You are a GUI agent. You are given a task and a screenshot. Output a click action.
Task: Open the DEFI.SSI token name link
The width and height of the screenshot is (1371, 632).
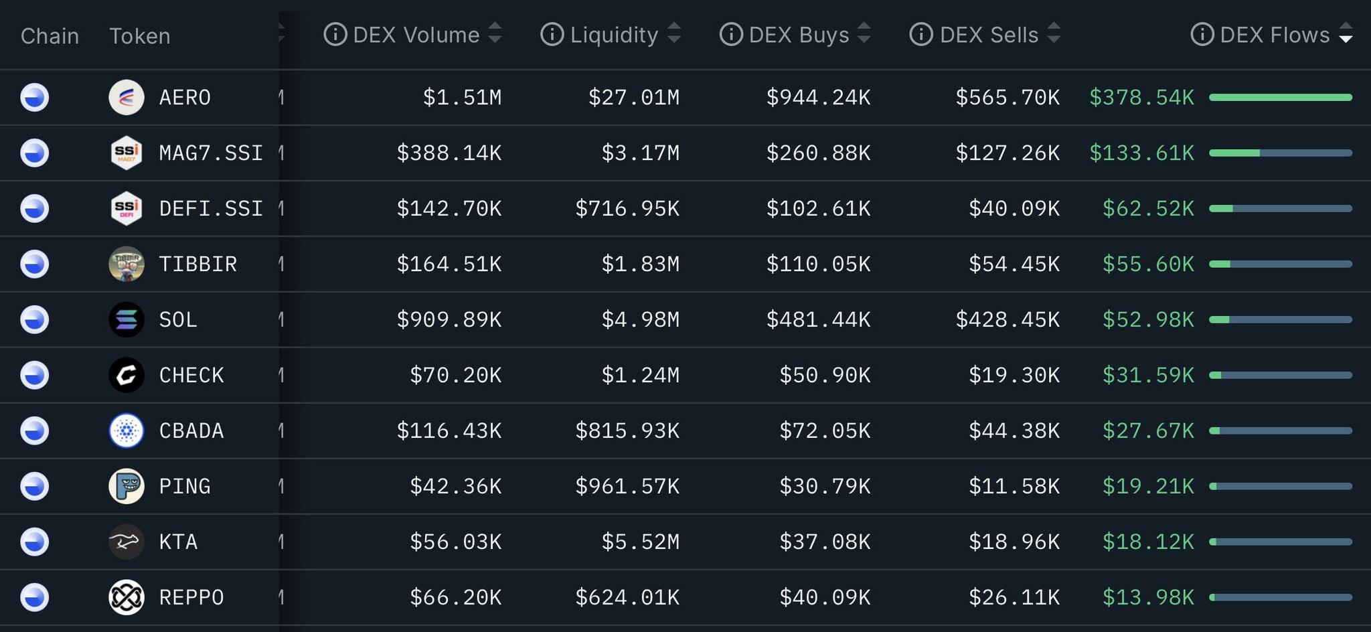[210, 209]
